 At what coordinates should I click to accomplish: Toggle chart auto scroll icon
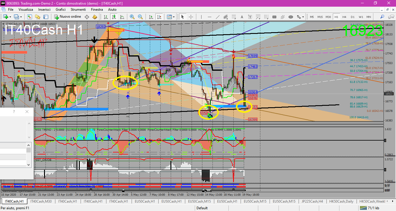point(151,17)
